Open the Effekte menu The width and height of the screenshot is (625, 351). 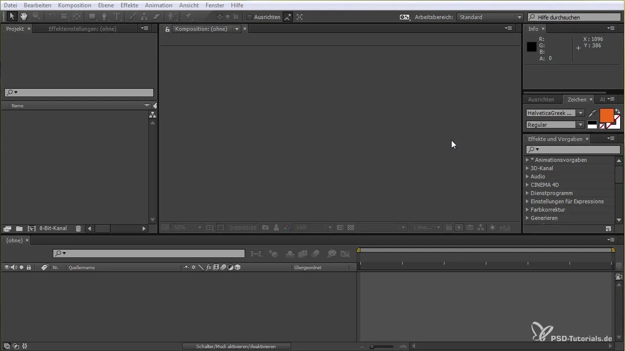click(x=129, y=5)
